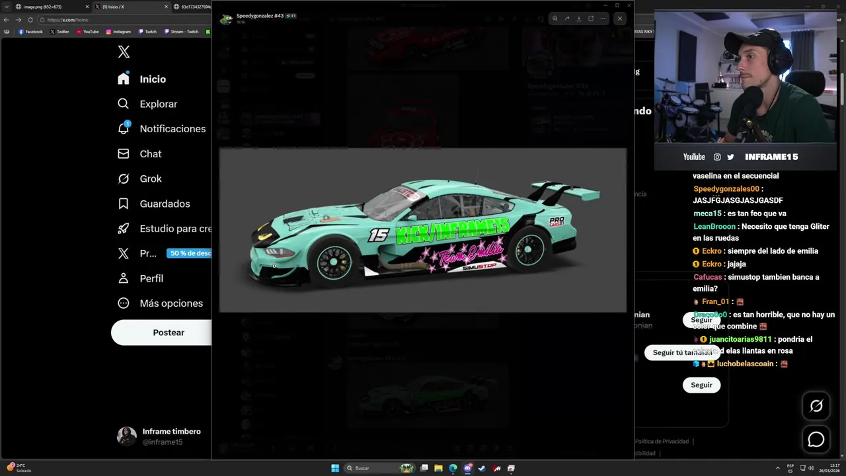Open Steam from the taskbar
This screenshot has height=476, width=846.
[482, 468]
